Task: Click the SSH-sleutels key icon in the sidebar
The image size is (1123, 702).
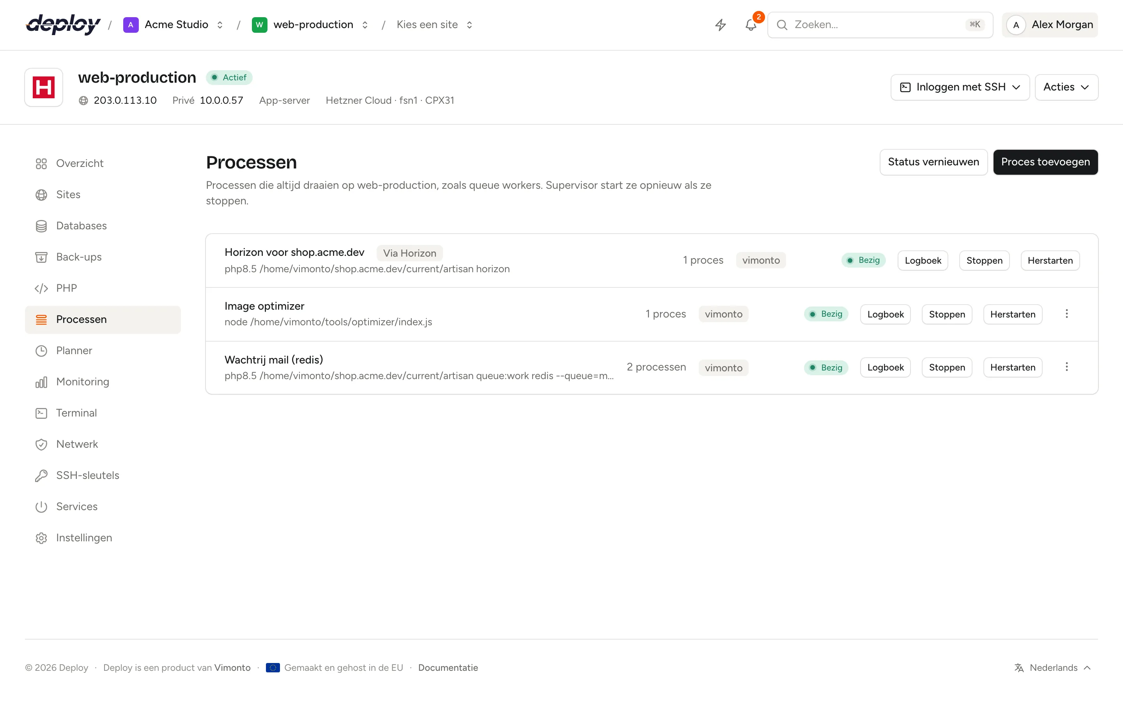Action: tap(41, 475)
